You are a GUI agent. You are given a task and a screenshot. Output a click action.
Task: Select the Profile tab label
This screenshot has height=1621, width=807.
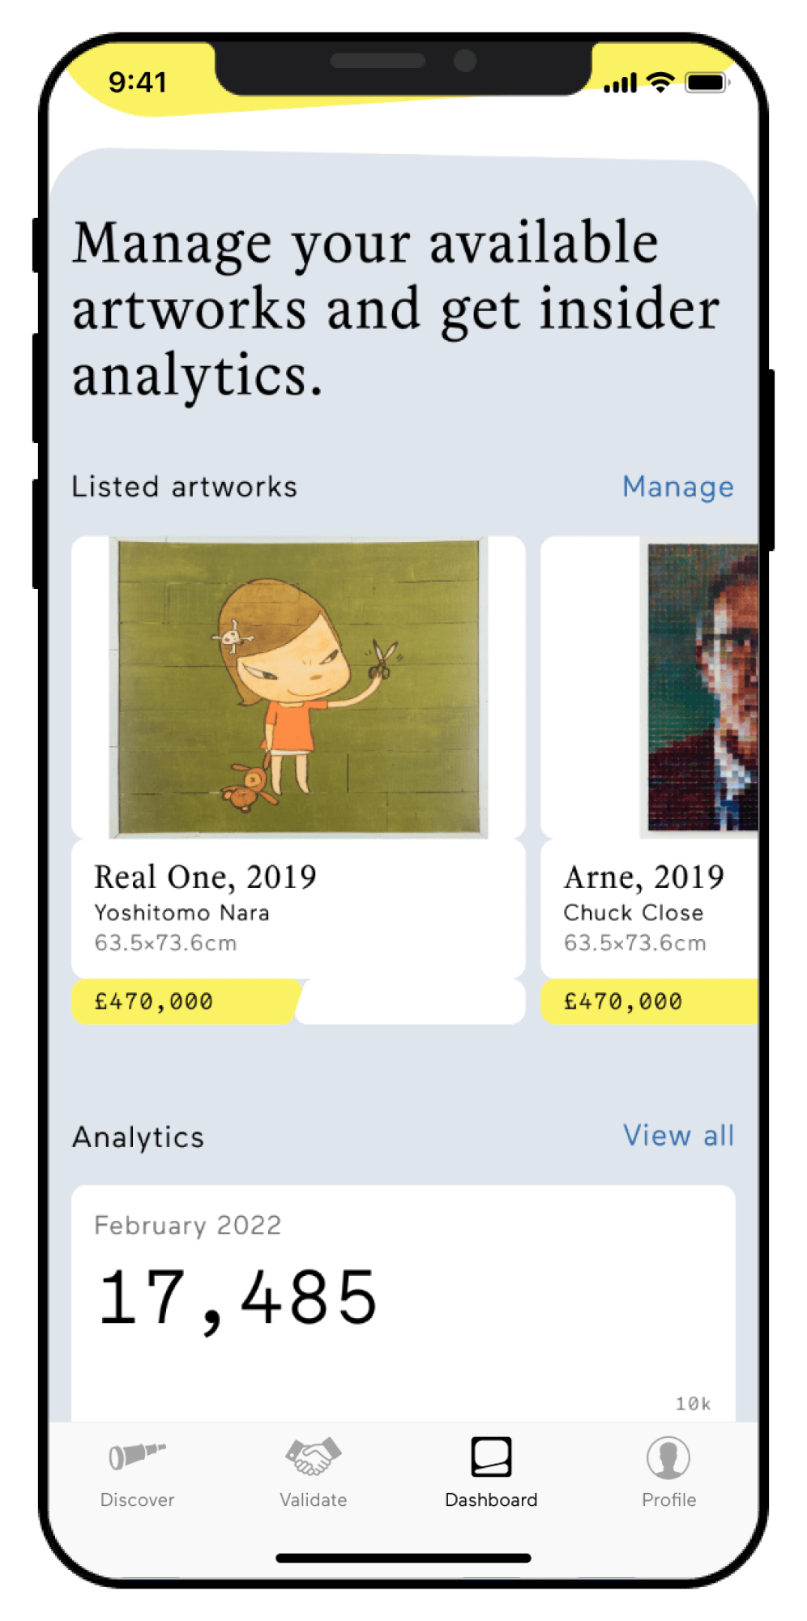click(x=668, y=1499)
